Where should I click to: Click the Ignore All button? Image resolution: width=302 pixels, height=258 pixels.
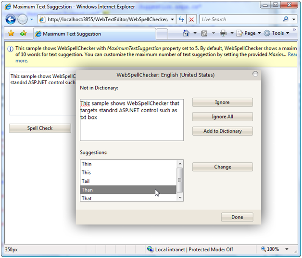pyautogui.click(x=222, y=116)
